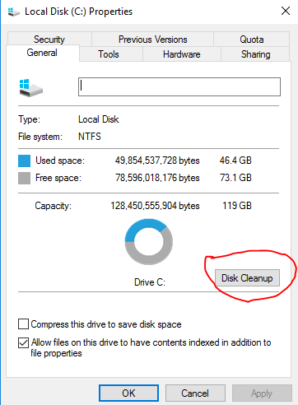This screenshot has height=405, width=298.
Task: Click the Windows drive icon beside name field
Action: point(31,88)
